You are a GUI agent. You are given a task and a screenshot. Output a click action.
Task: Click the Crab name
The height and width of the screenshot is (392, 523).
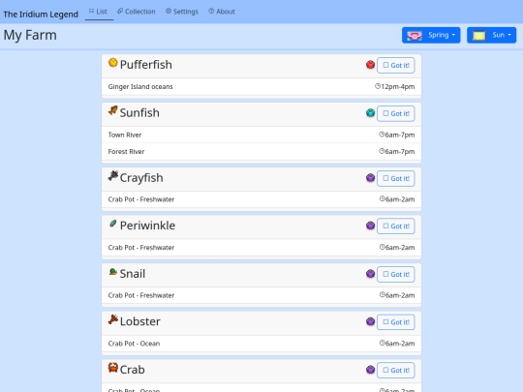[132, 370]
